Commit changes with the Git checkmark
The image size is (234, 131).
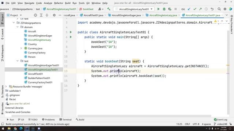195,9
